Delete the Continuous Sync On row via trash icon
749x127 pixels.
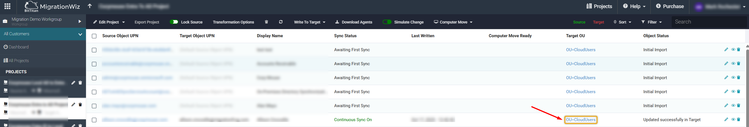739,119
